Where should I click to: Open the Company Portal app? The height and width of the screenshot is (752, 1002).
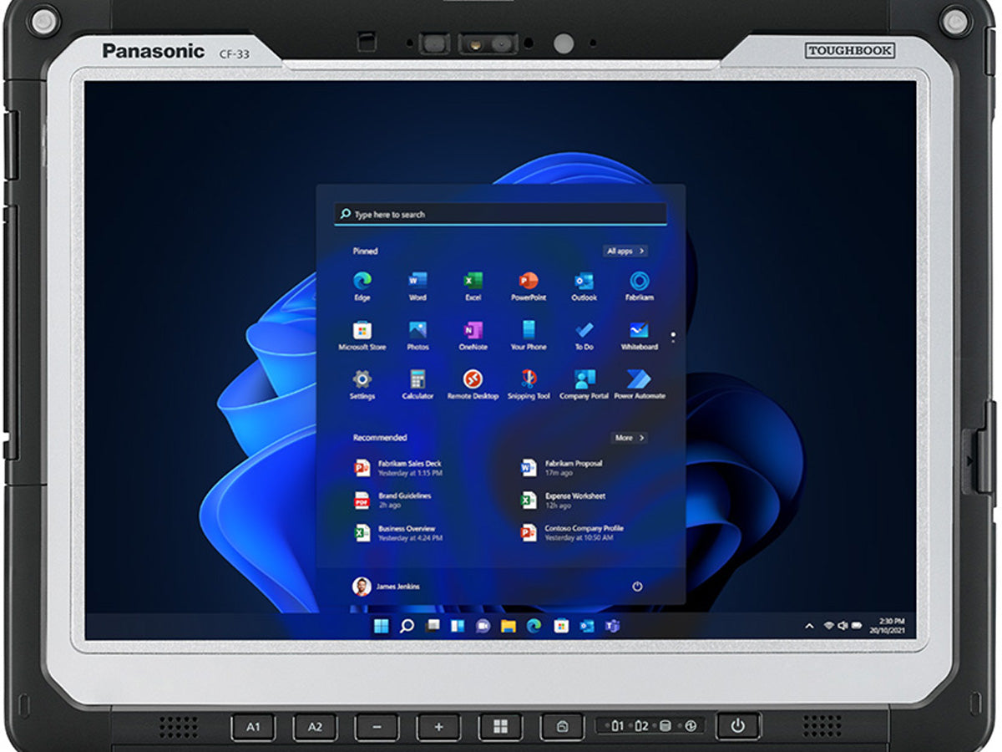pos(584,380)
